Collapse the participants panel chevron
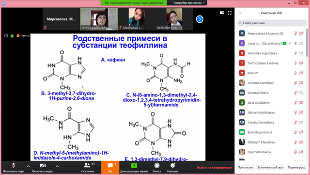Image resolution: width=310 pixels, height=175 pixels. point(240,13)
